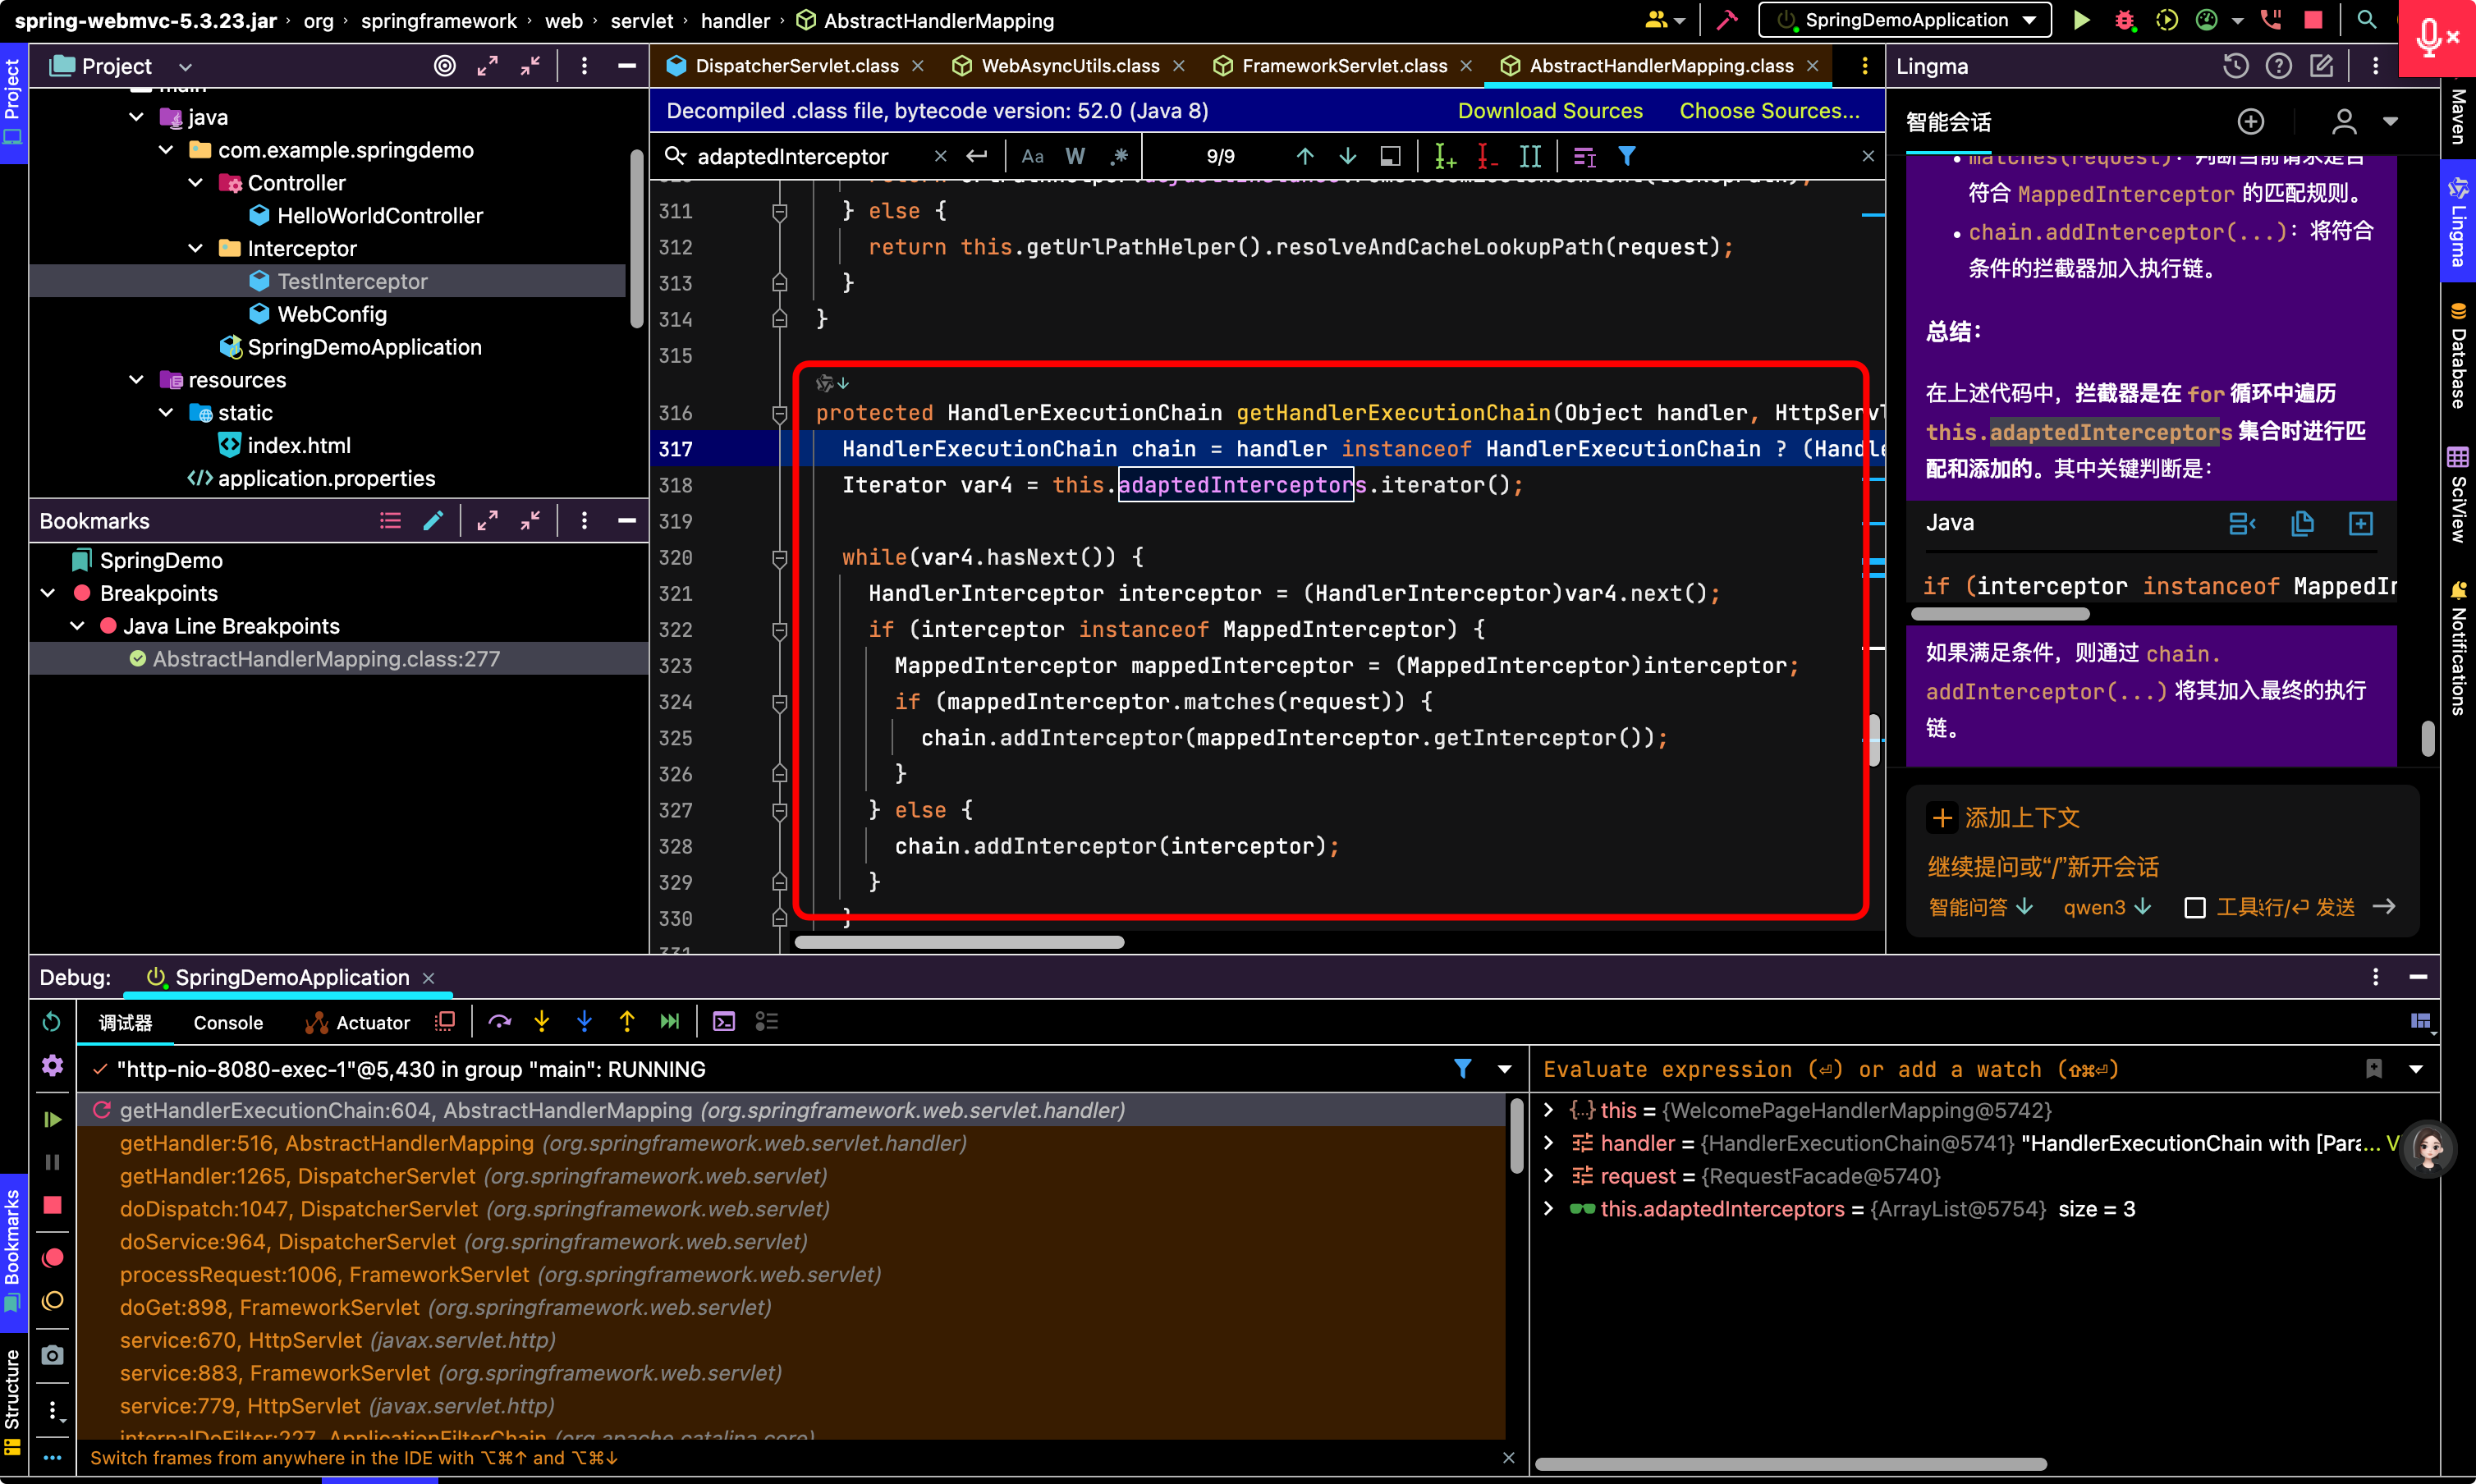Image resolution: width=2476 pixels, height=1484 pixels.
Task: Click the Download Sources link
Action: (x=1550, y=111)
